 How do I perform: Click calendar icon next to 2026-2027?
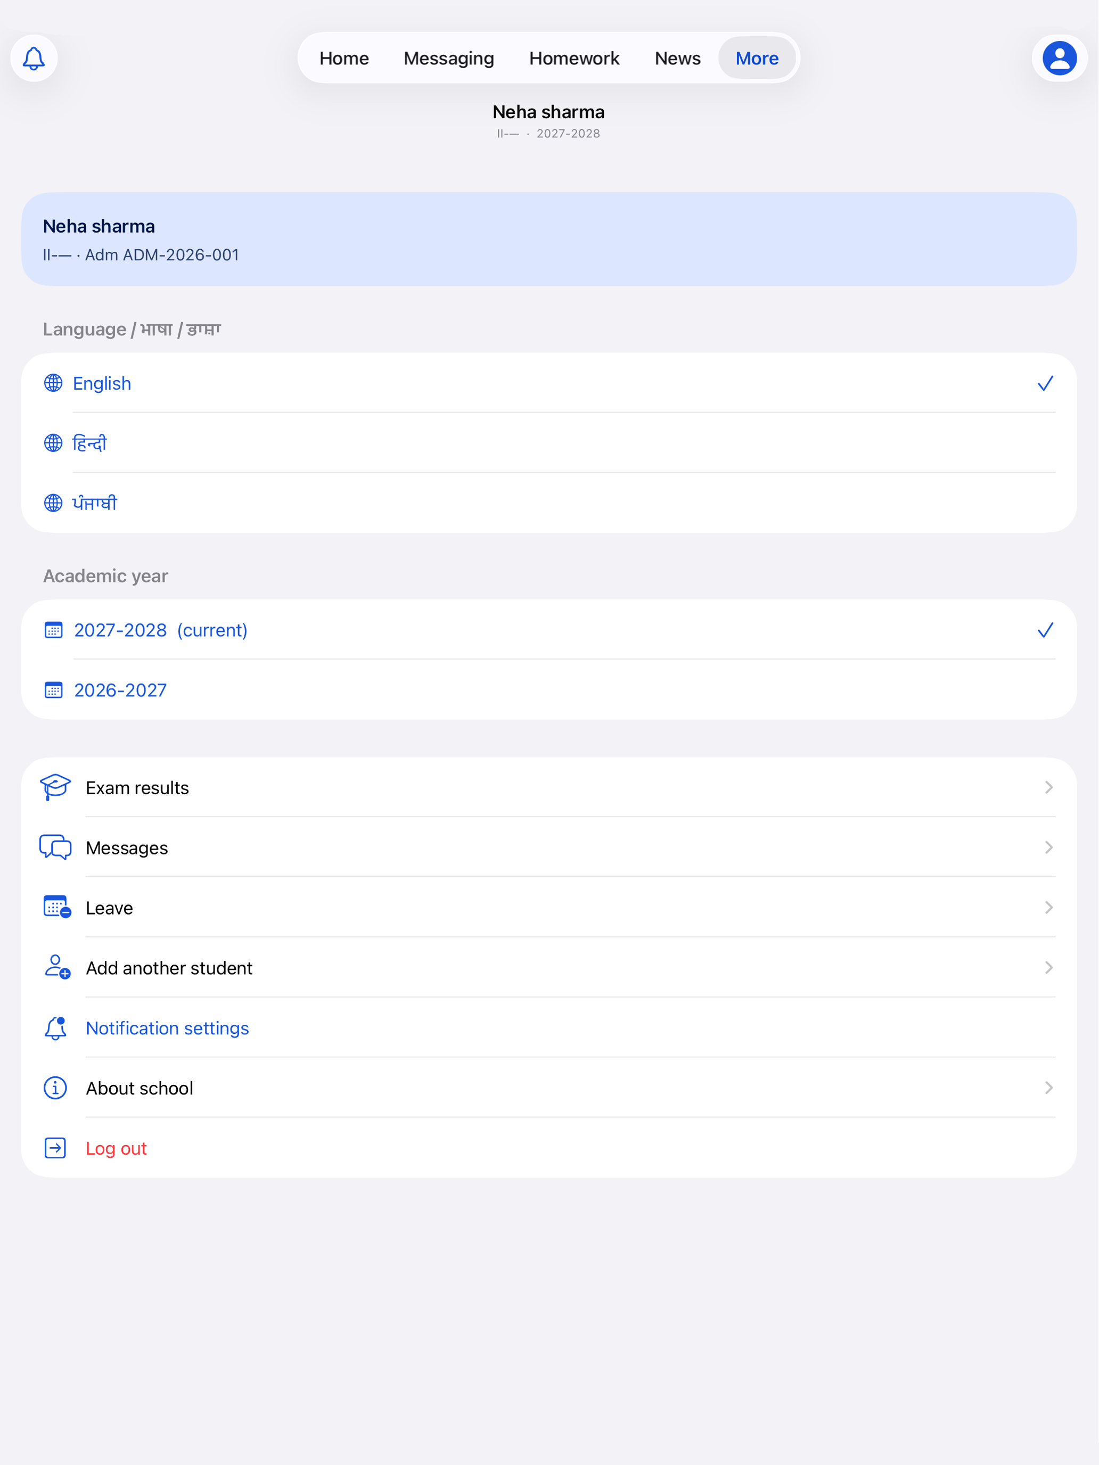(54, 690)
